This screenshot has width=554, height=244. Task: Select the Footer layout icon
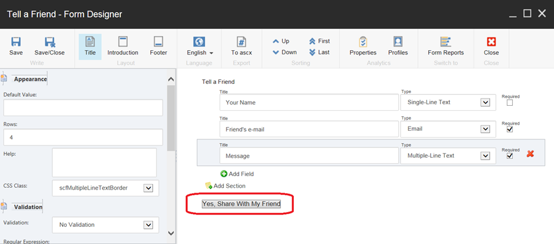[158, 42]
